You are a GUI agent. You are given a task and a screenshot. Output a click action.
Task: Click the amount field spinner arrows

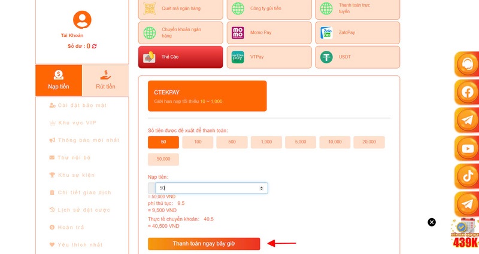pos(261,188)
